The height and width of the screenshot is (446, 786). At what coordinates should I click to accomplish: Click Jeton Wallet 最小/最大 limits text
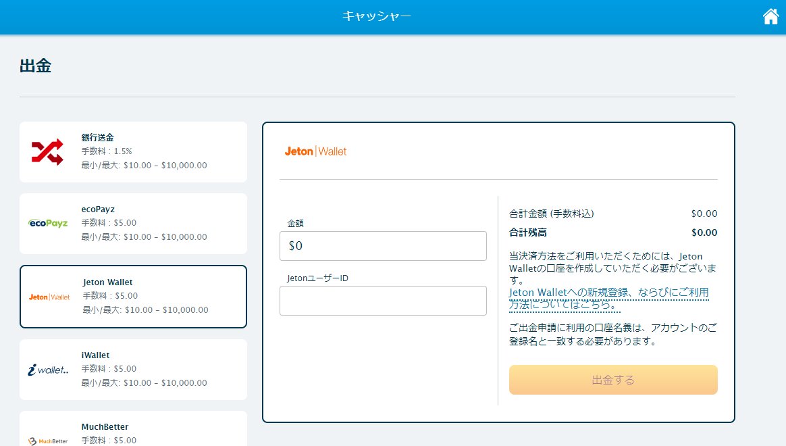tap(145, 310)
